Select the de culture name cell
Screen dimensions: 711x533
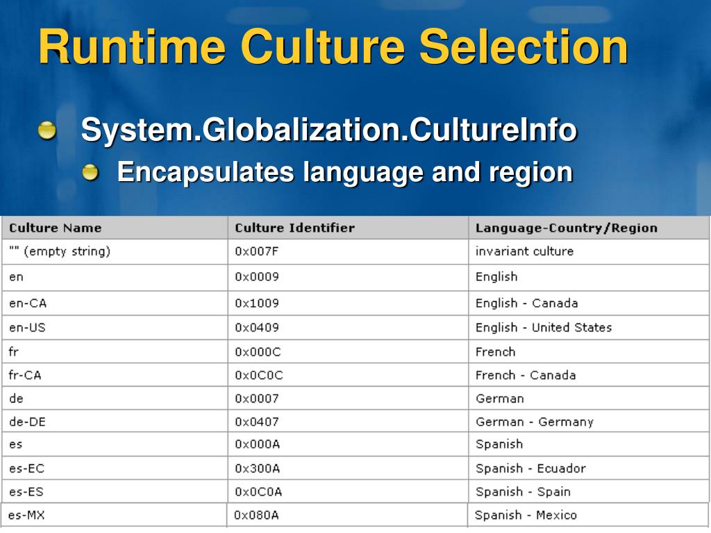click(115, 399)
